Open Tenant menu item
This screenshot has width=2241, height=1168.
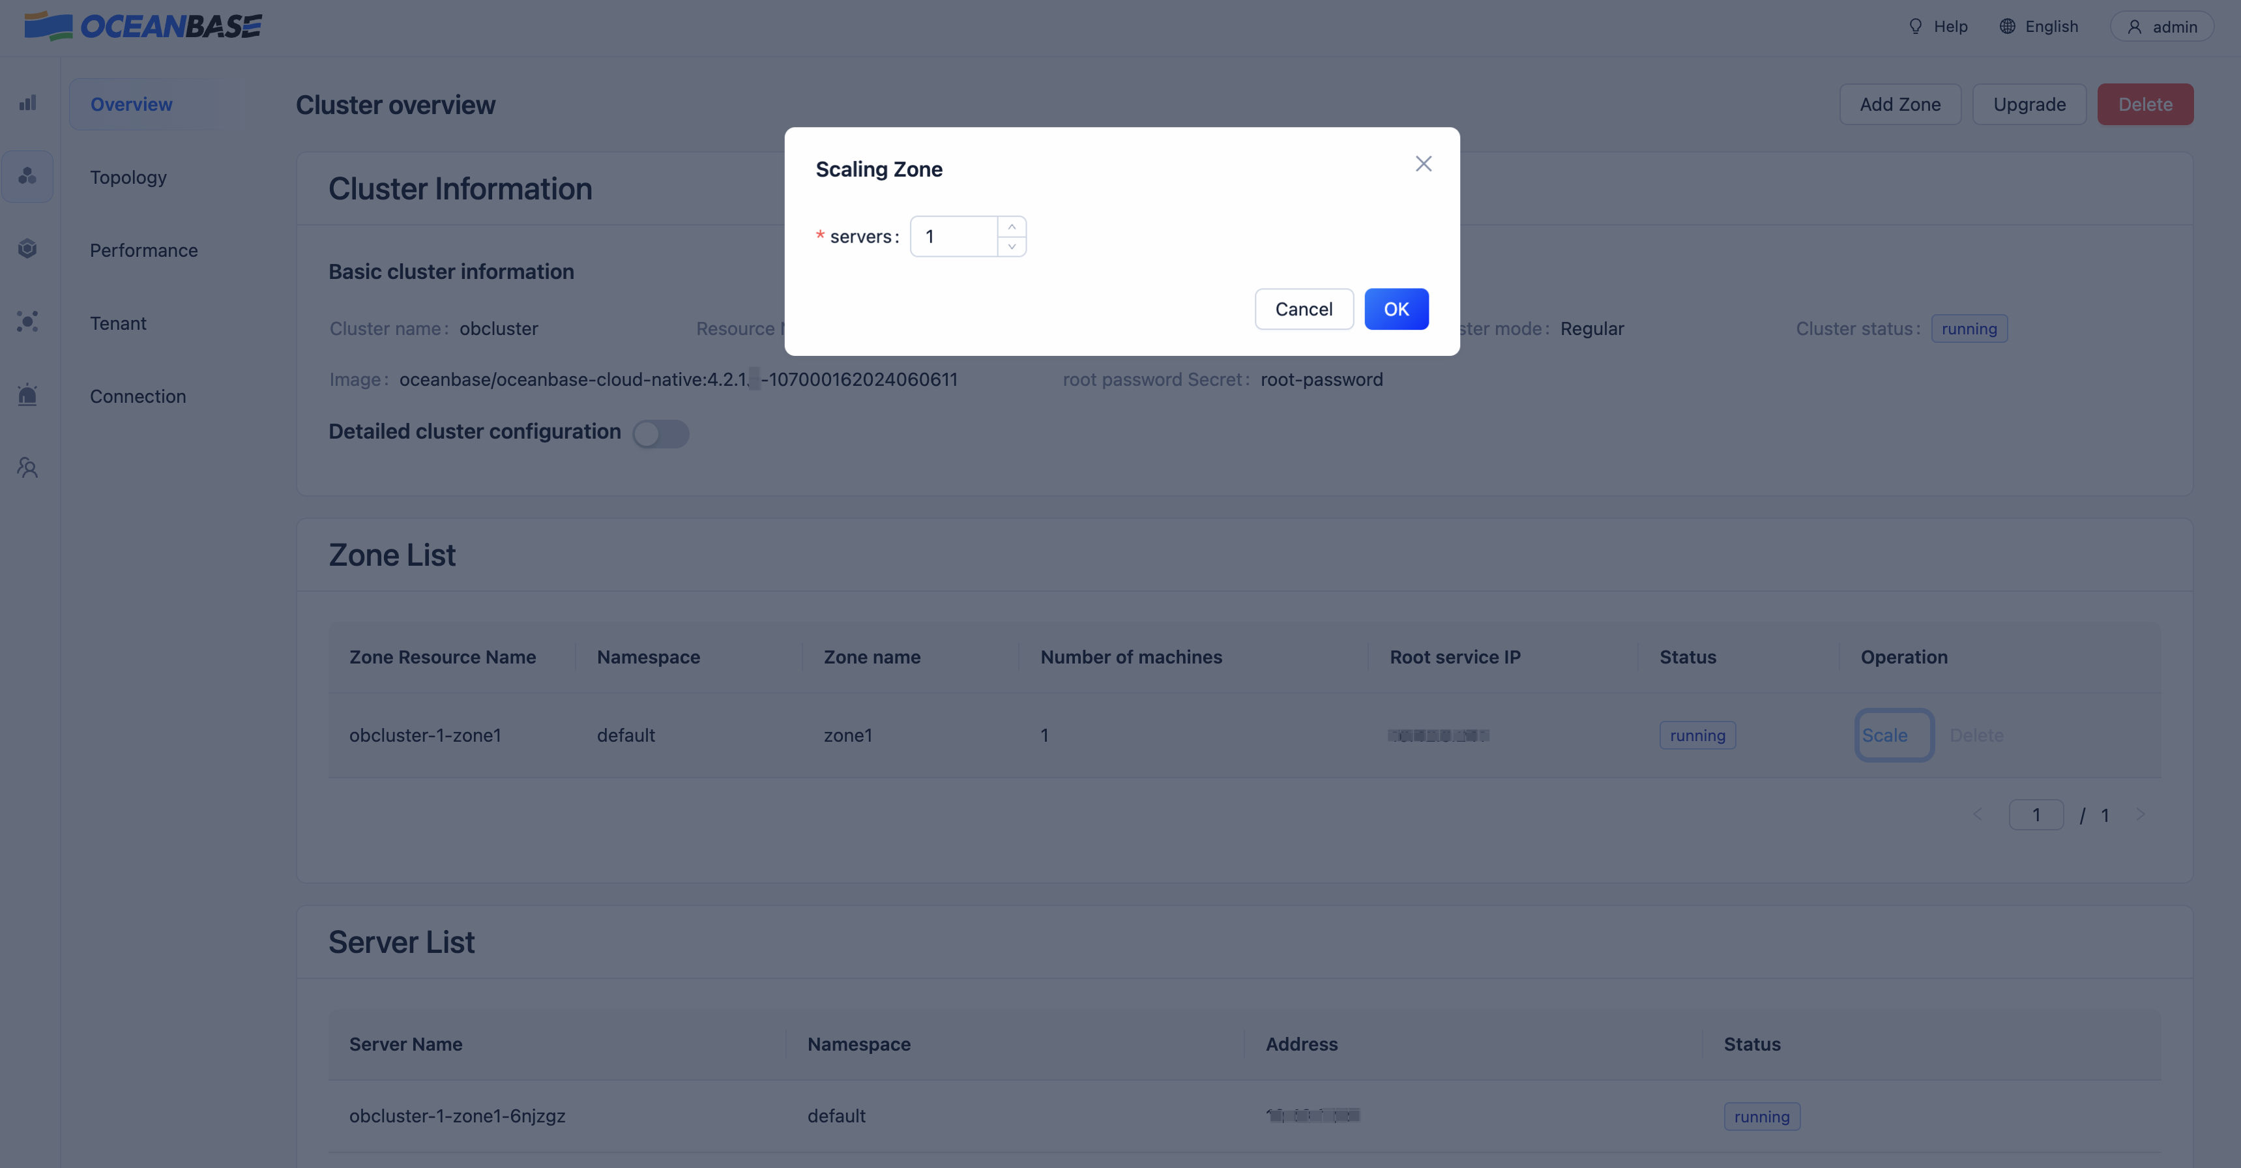117,323
